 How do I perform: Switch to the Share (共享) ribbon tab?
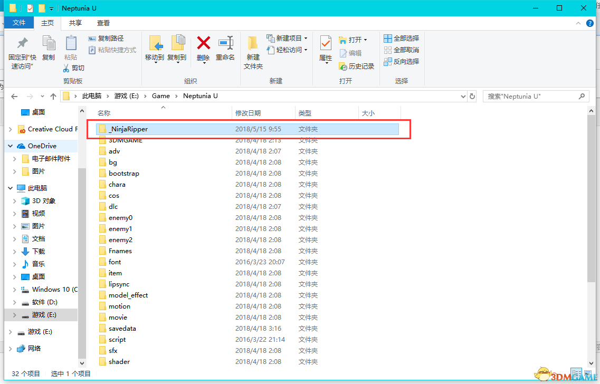coord(75,23)
